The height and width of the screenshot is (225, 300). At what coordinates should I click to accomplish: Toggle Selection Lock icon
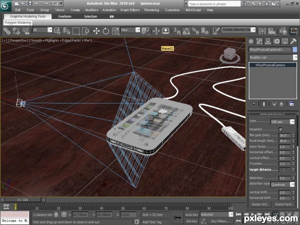[56, 214]
